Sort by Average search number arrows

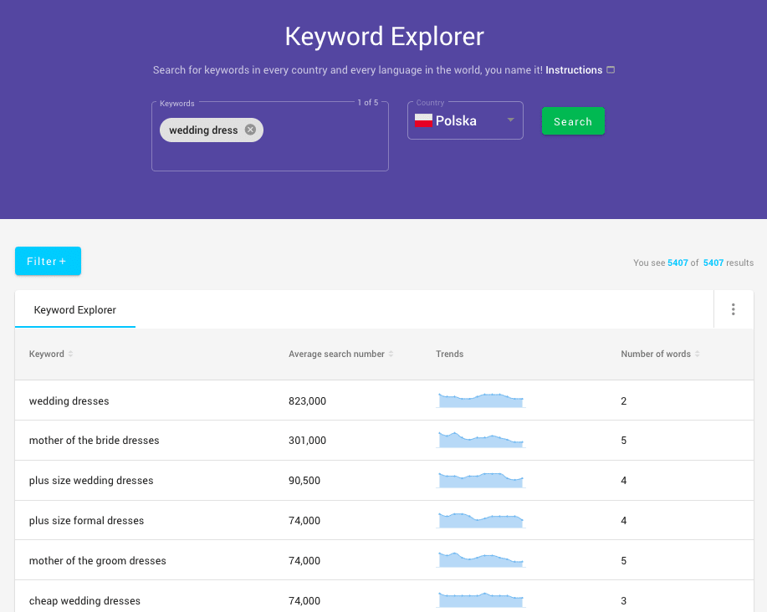pos(391,354)
